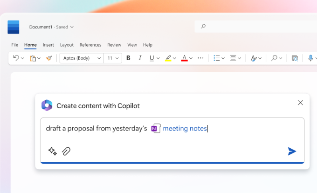Image resolution: width=317 pixels, height=193 pixels.
Task: Click inside the Copilot prompt text field
Action: point(172,140)
